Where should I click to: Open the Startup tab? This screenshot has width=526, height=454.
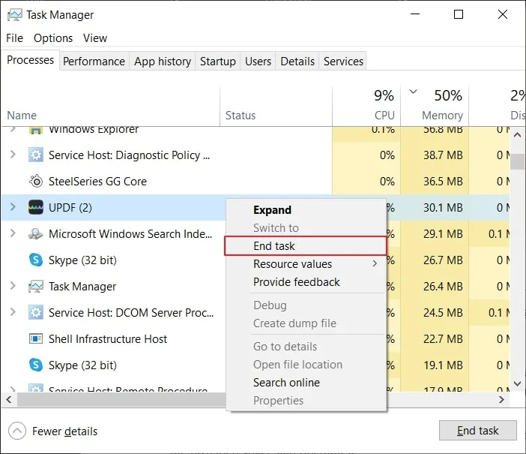217,62
